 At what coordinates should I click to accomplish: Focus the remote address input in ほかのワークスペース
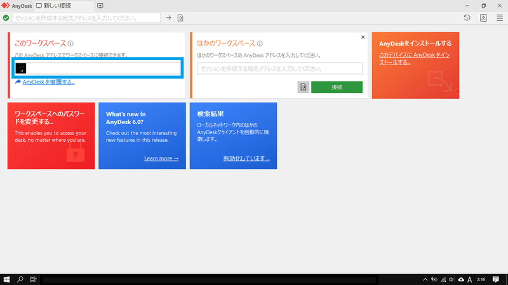tap(279, 68)
